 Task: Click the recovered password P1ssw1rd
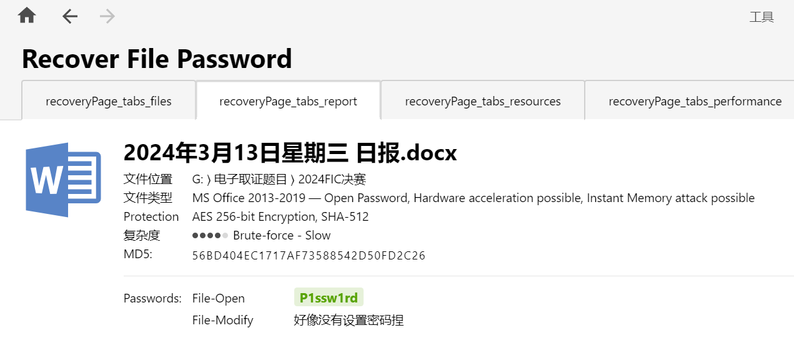coord(329,298)
